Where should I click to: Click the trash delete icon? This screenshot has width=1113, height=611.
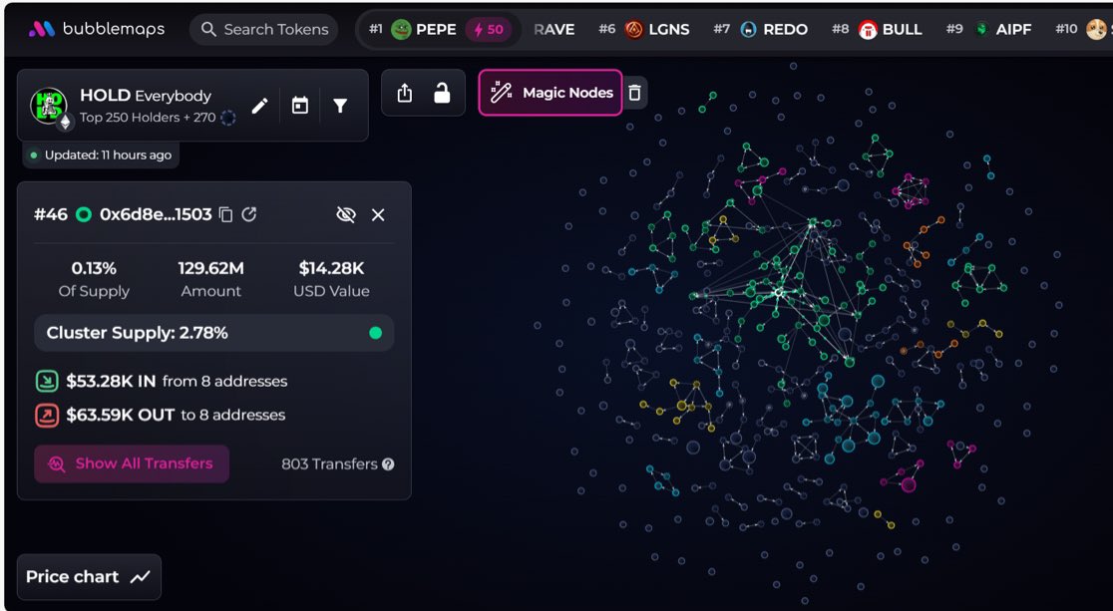tap(634, 93)
